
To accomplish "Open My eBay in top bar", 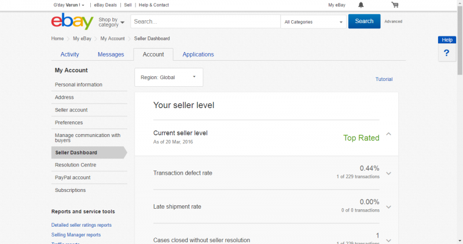I will 337,5.
